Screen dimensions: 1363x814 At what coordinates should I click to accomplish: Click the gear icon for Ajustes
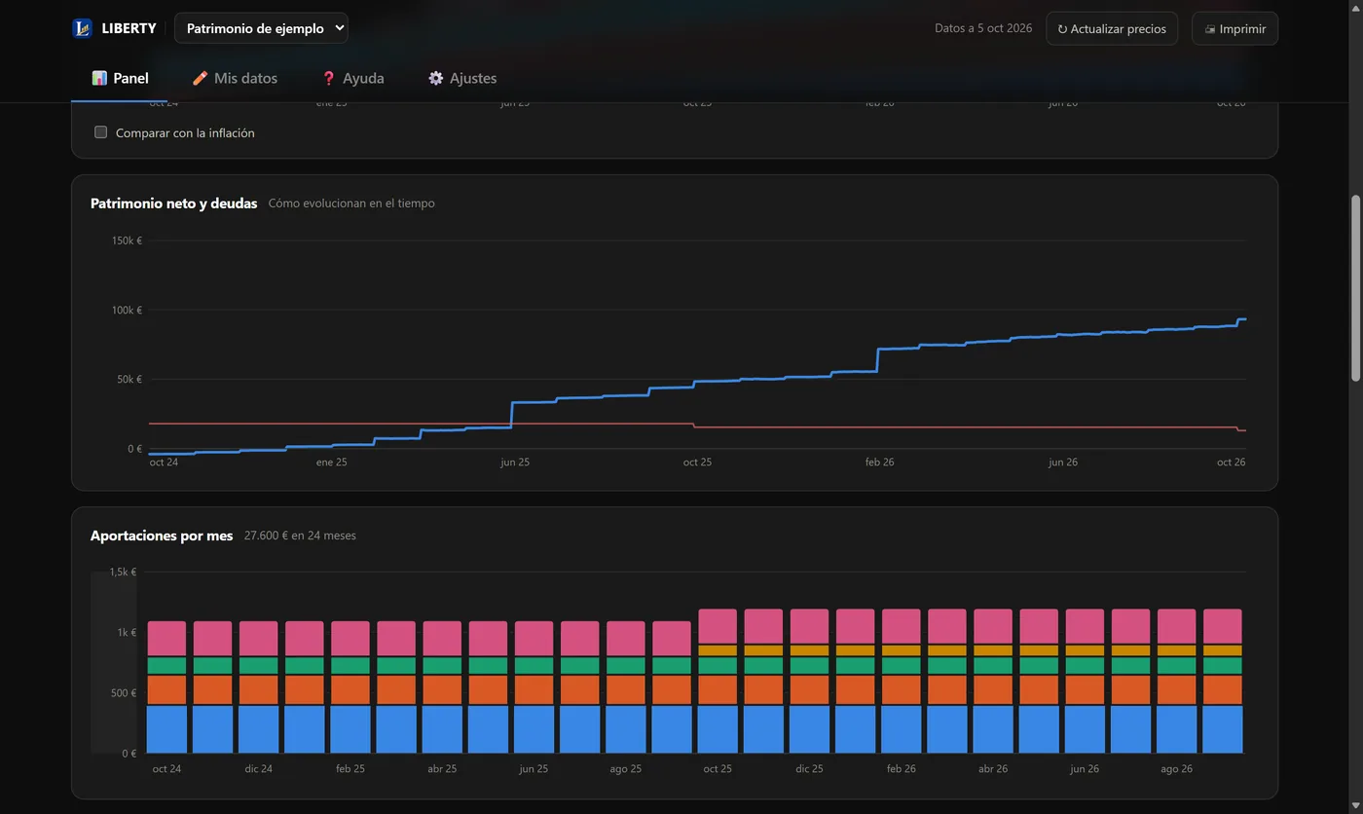pyautogui.click(x=435, y=78)
